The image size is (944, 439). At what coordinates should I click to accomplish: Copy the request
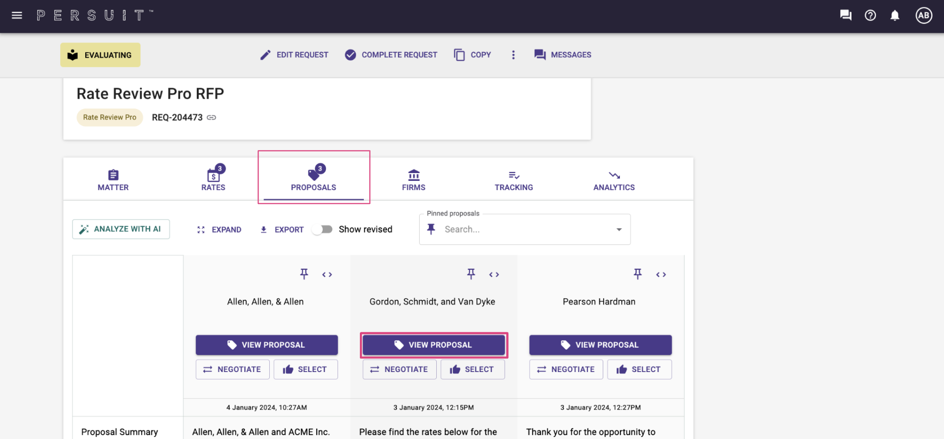point(472,55)
